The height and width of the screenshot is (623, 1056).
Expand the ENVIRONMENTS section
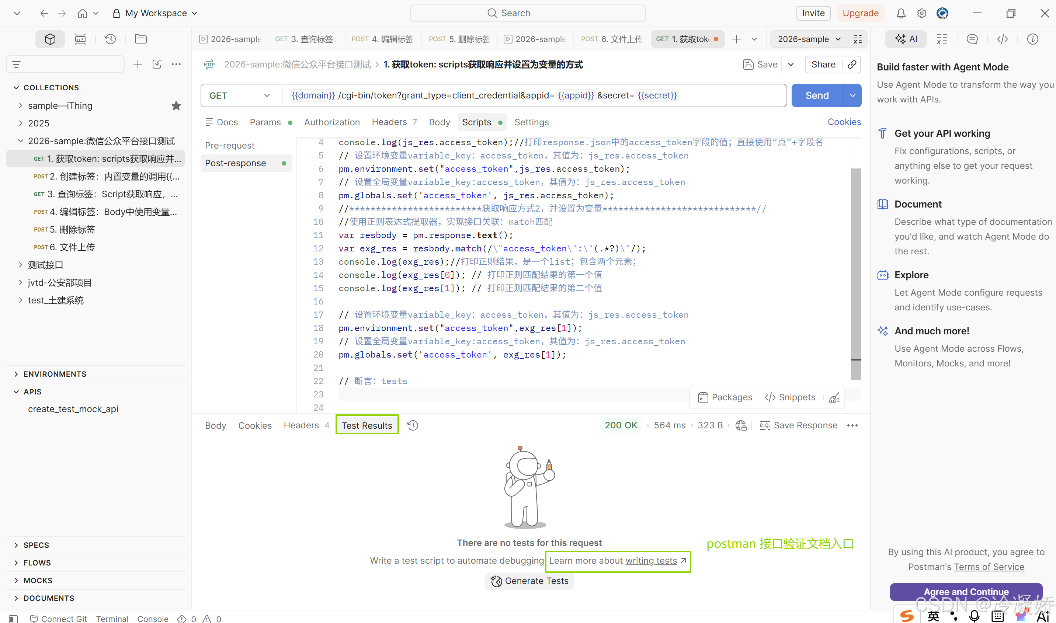pyautogui.click(x=16, y=374)
